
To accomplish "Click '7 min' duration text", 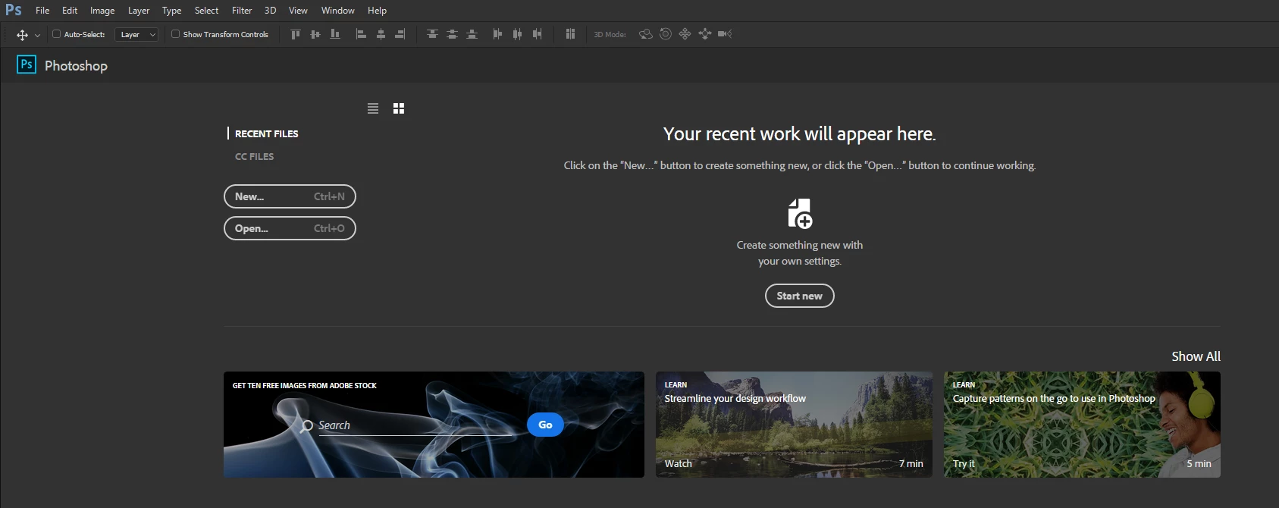I will [911, 464].
